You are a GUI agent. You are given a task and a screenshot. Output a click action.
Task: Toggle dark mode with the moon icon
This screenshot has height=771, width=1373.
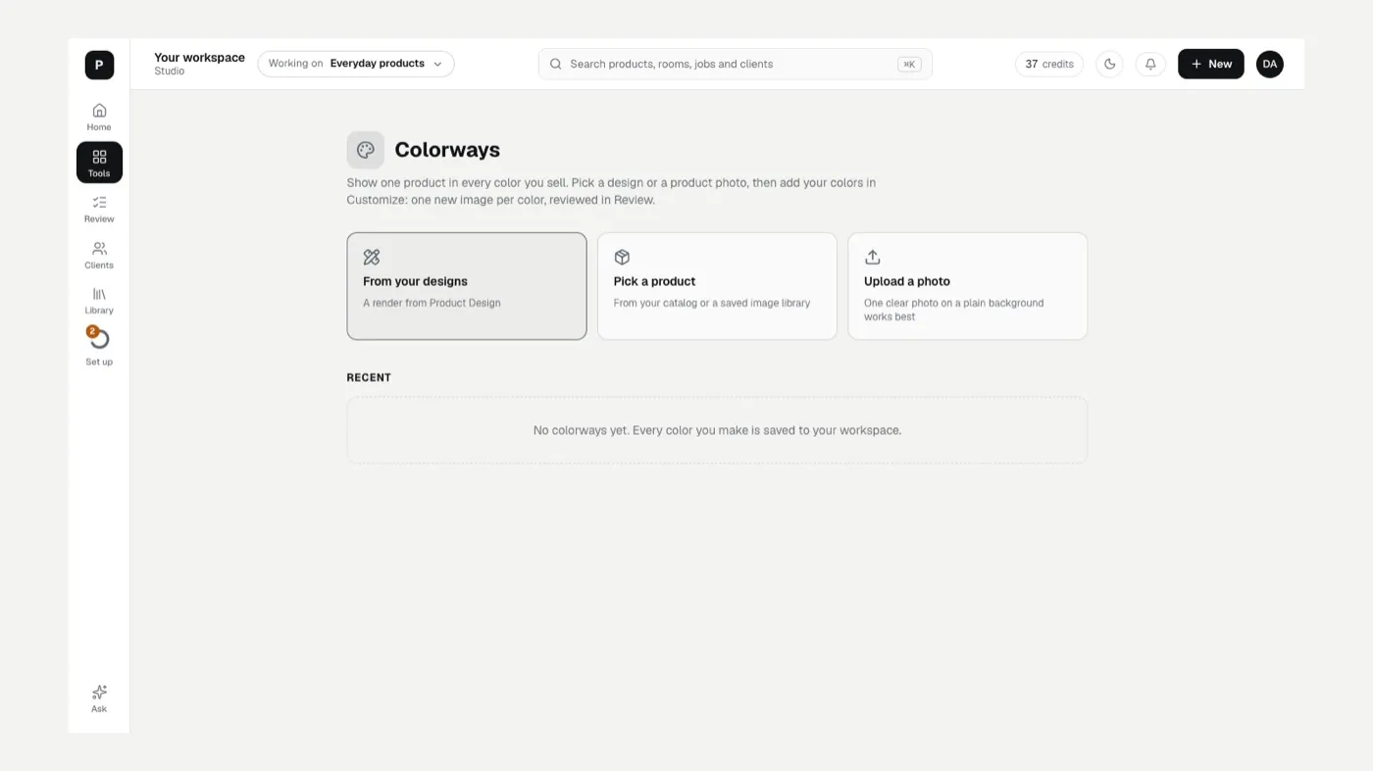click(1109, 65)
